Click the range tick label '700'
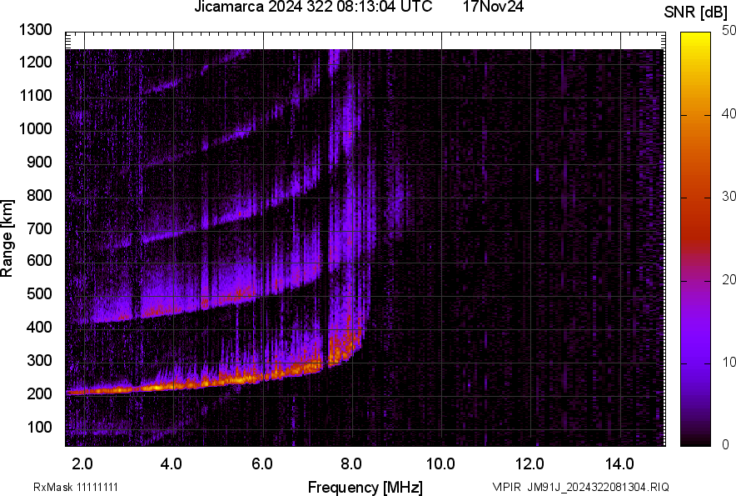The image size is (736, 496). click(x=39, y=228)
